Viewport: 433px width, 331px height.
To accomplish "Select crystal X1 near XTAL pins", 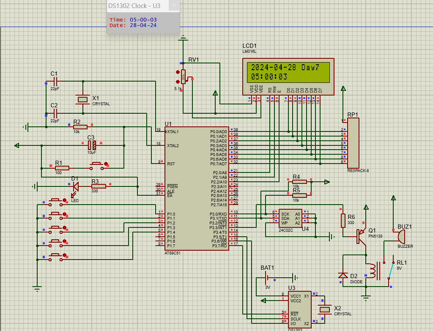I will pyautogui.click(x=83, y=99).
